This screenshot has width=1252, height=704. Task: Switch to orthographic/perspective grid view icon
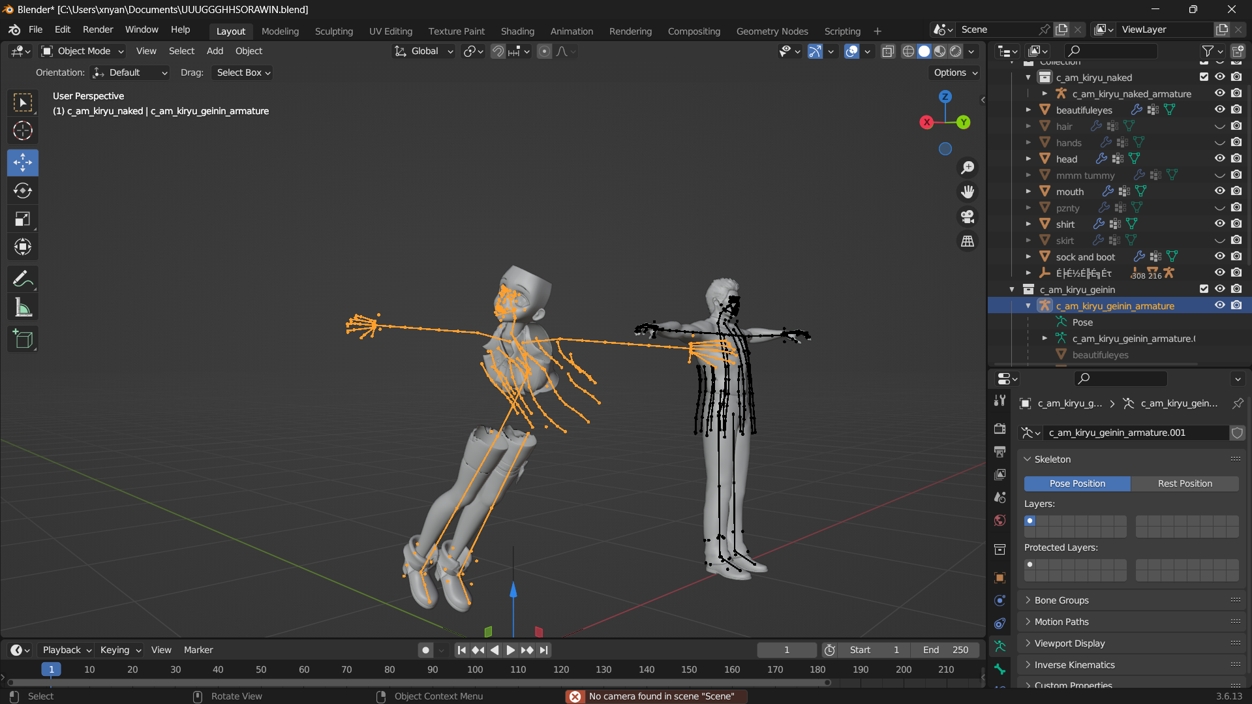[x=968, y=241]
